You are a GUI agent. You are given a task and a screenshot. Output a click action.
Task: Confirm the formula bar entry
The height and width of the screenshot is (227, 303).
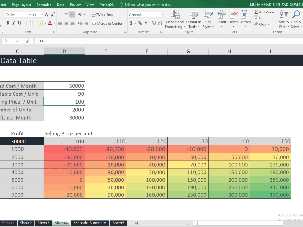[x=17, y=41]
